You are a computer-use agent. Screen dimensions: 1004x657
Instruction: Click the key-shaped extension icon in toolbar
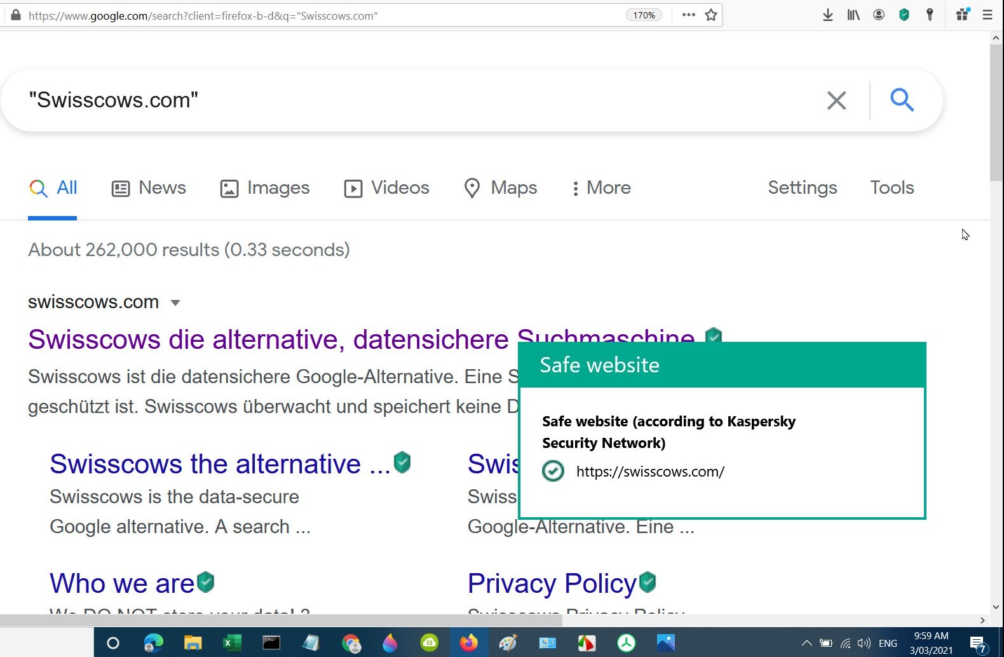click(930, 15)
